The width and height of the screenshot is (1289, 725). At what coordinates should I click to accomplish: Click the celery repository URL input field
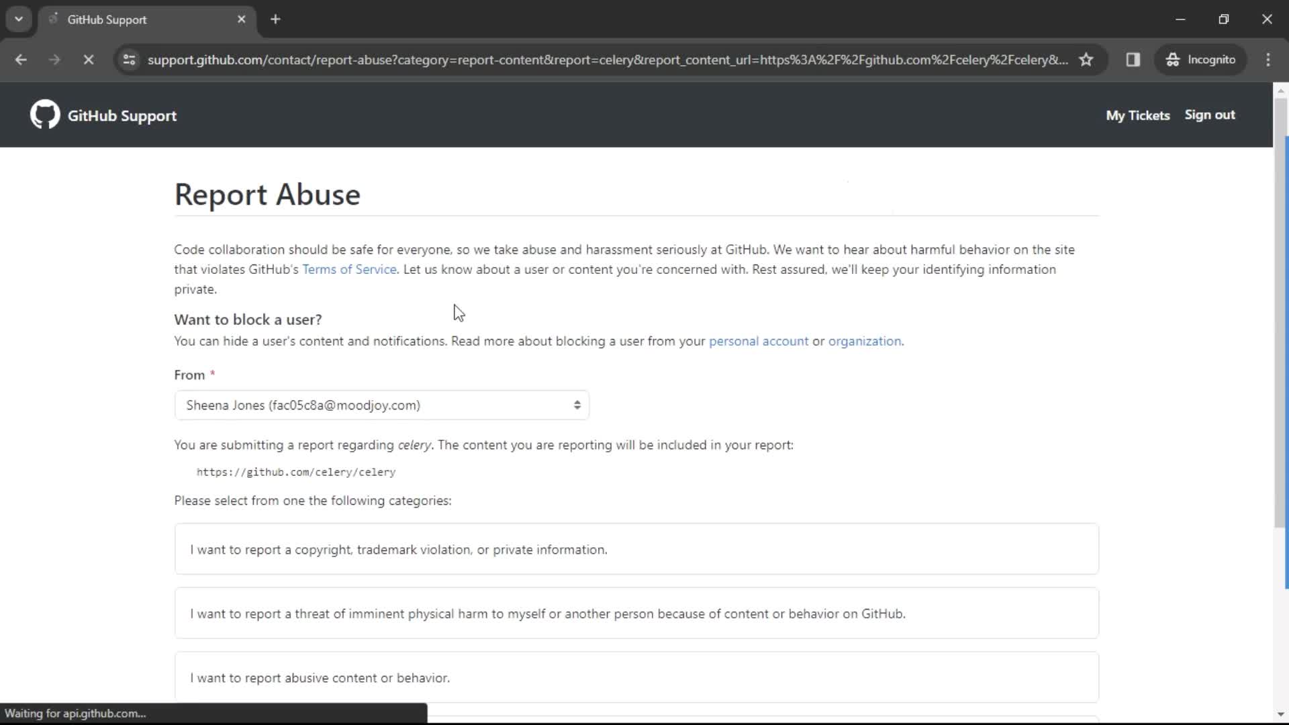(295, 472)
